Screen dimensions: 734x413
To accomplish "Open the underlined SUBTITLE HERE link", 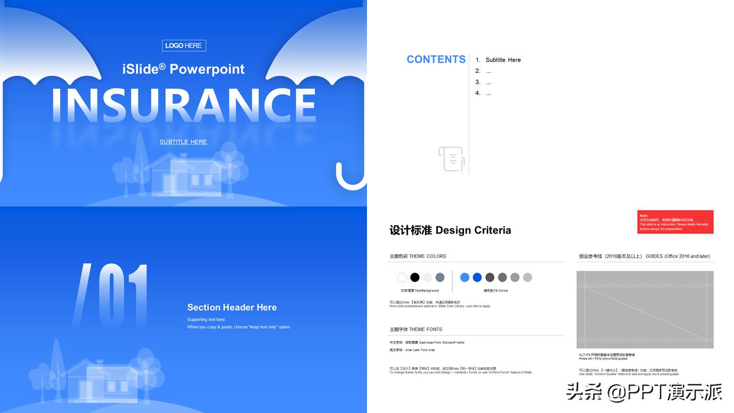I will pos(183,142).
